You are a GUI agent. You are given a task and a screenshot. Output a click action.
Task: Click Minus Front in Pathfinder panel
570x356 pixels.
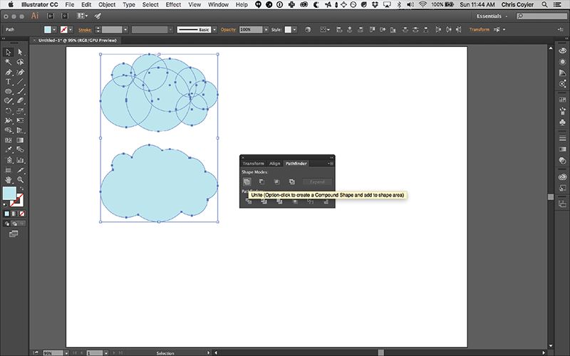pos(261,182)
